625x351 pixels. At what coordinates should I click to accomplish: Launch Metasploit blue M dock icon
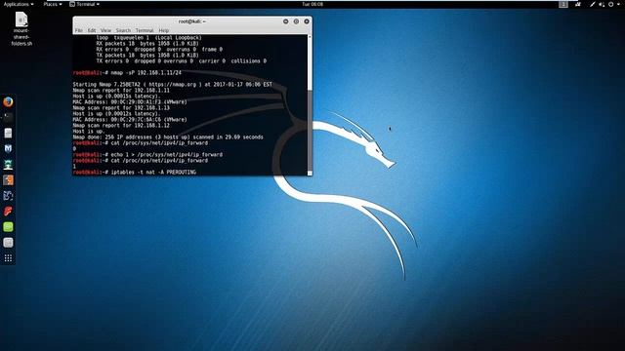pos(8,148)
